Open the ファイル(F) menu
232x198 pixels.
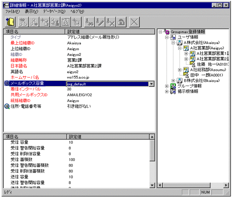[x=13, y=11]
